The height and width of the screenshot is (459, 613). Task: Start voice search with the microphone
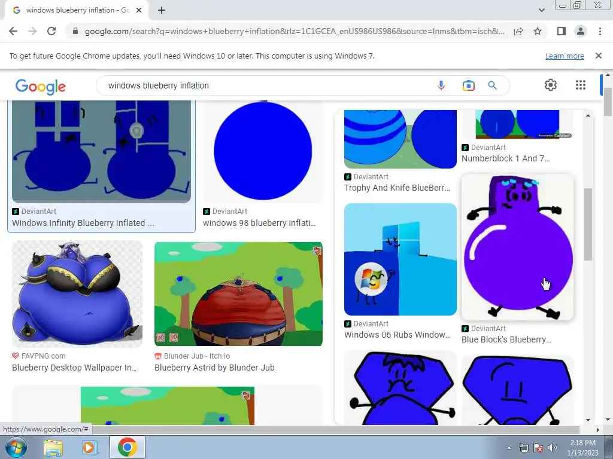tap(441, 85)
